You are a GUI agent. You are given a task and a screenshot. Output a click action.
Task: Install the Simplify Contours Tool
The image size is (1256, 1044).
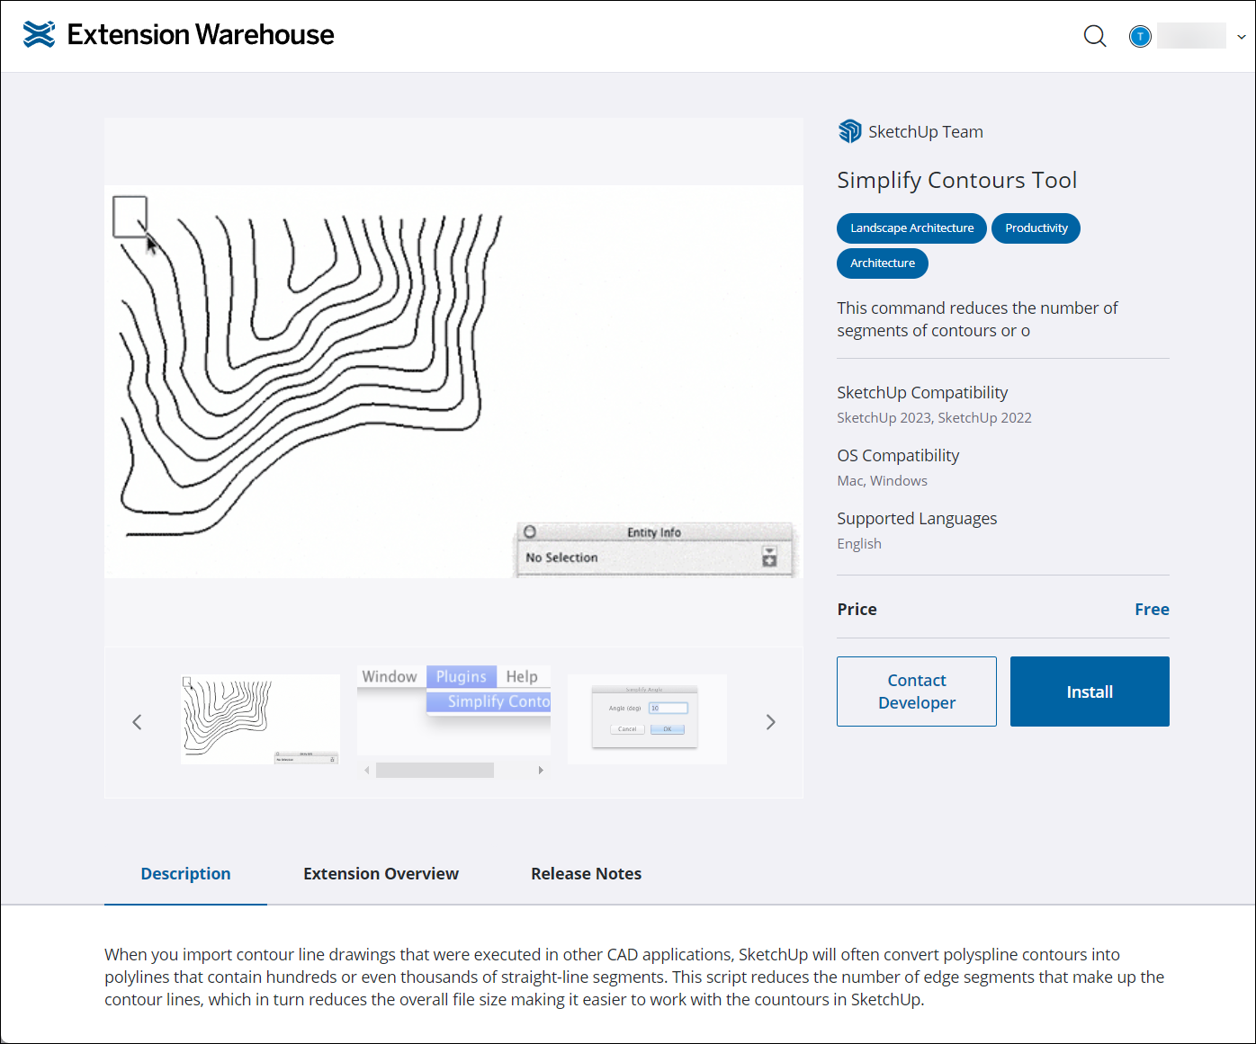[1089, 691]
